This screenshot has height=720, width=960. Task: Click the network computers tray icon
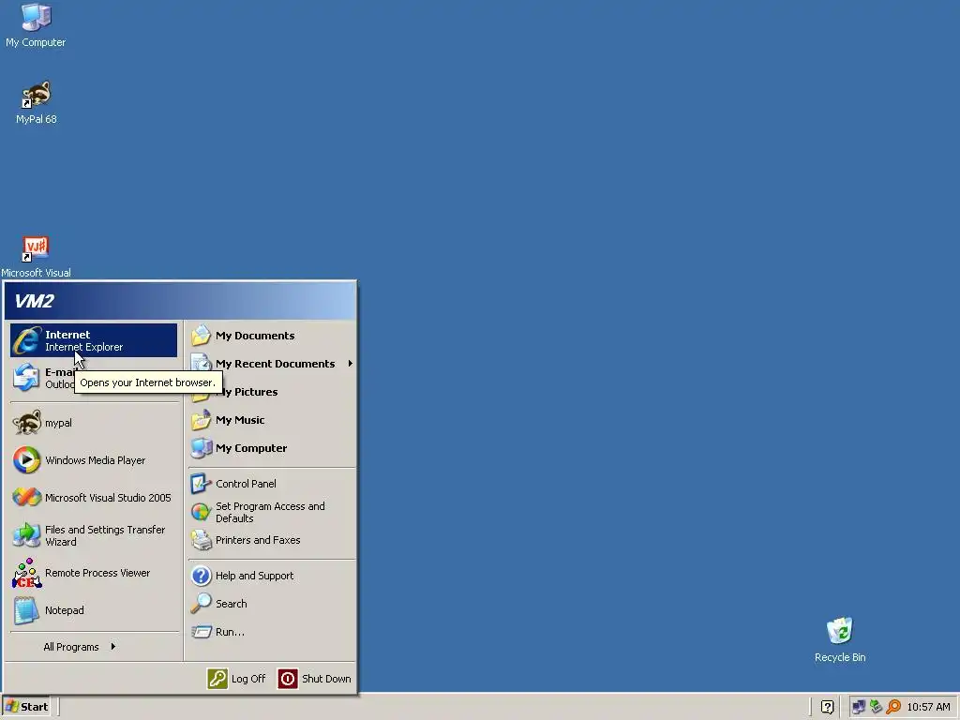(x=859, y=707)
